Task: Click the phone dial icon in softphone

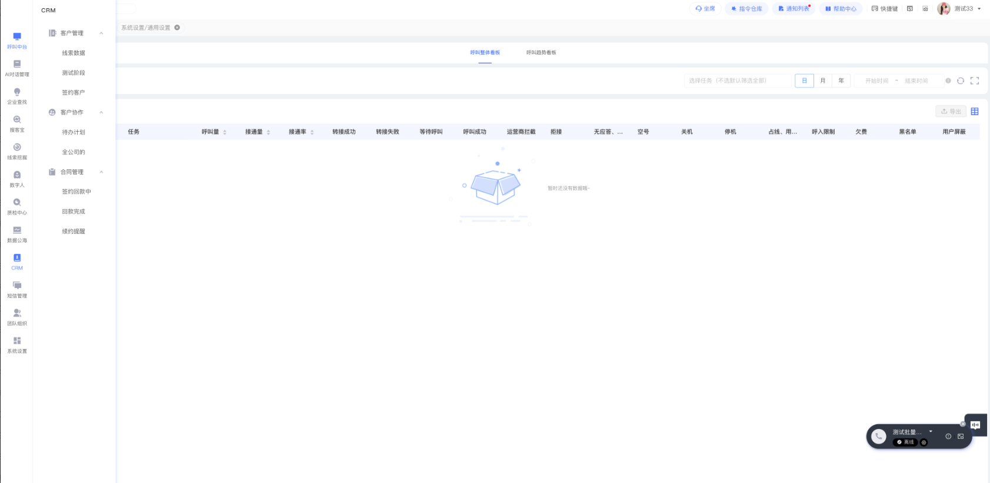Action: click(x=878, y=436)
